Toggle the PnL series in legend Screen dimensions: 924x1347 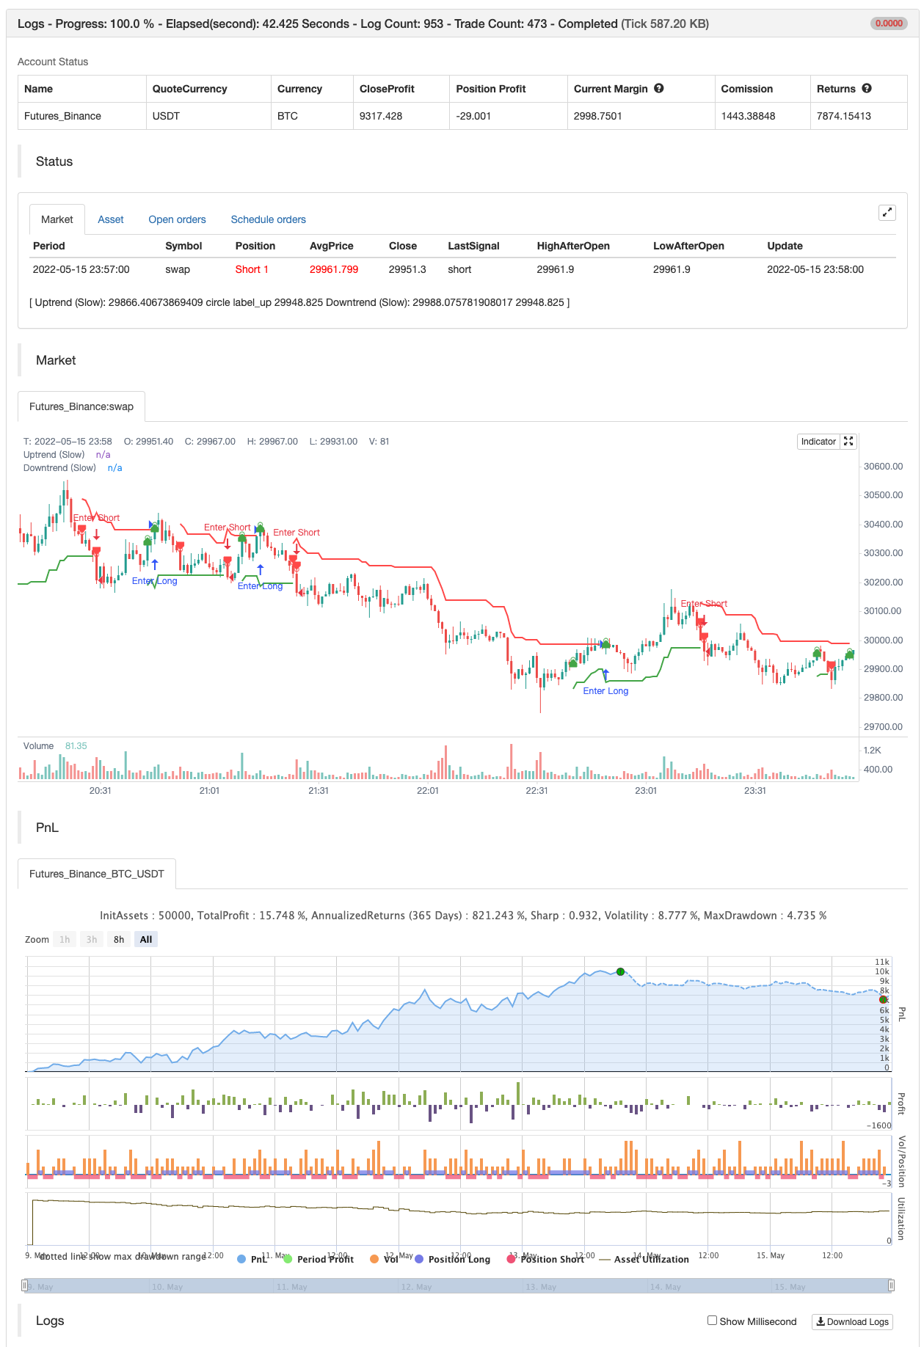[x=252, y=1259]
